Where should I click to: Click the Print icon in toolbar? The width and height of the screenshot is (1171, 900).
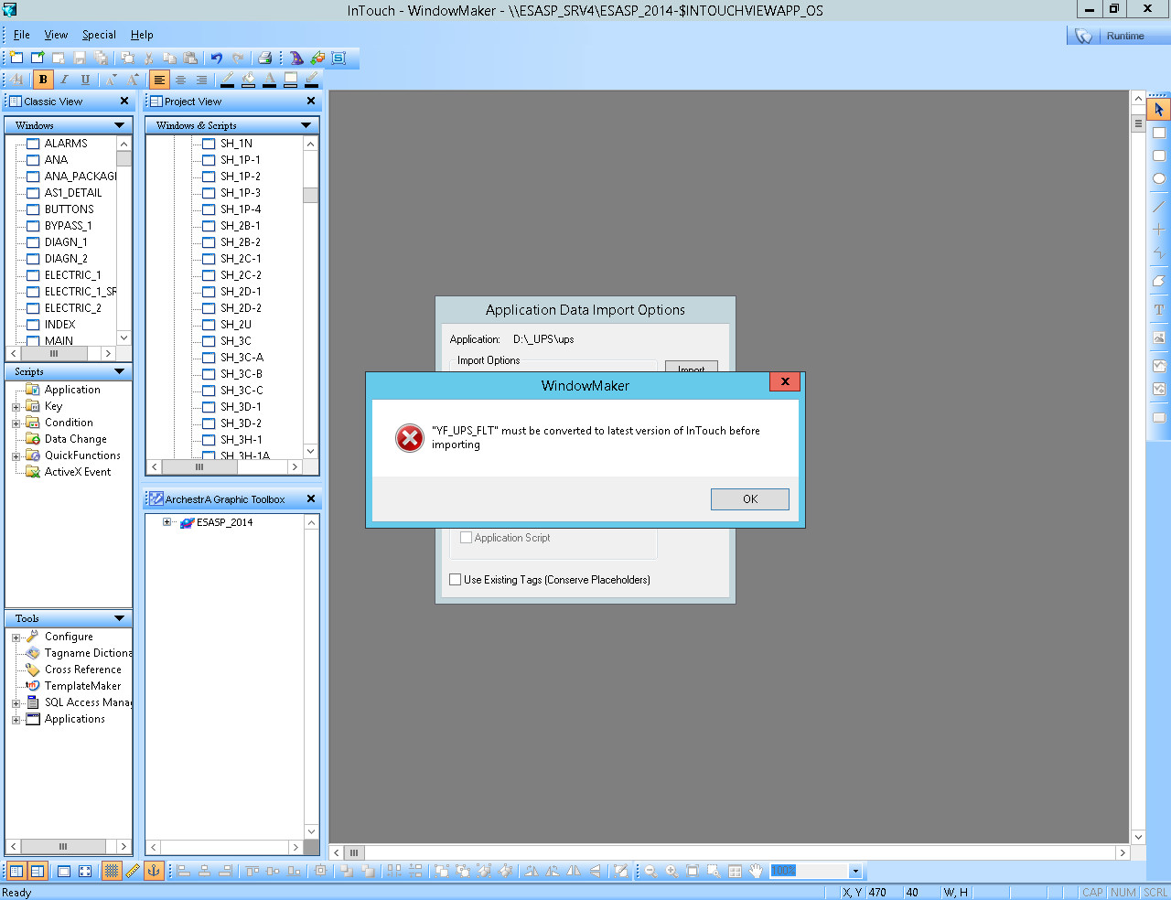point(264,58)
